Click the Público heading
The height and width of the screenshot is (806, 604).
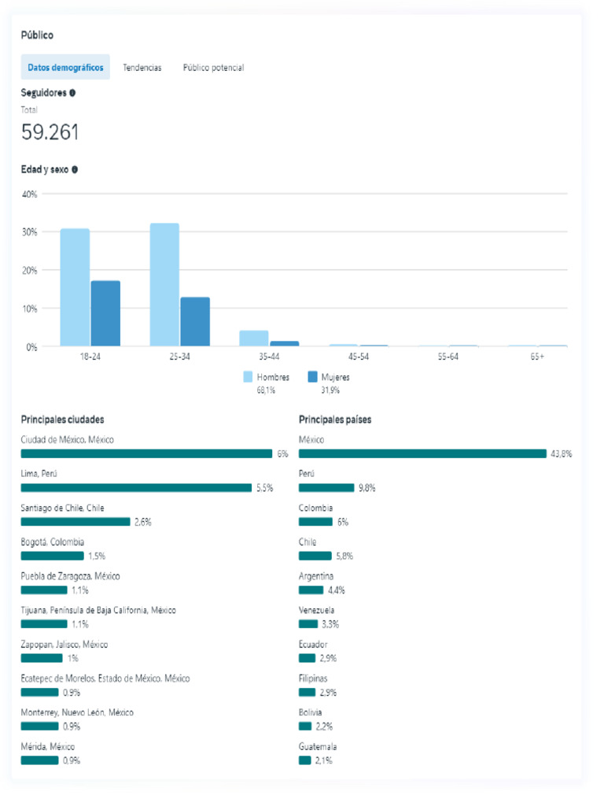point(37,35)
